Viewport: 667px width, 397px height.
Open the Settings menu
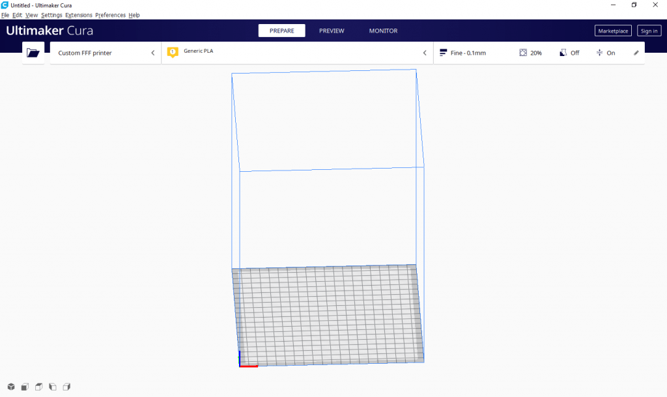click(51, 15)
